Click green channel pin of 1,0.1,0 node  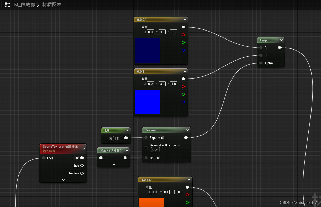click(187, 202)
